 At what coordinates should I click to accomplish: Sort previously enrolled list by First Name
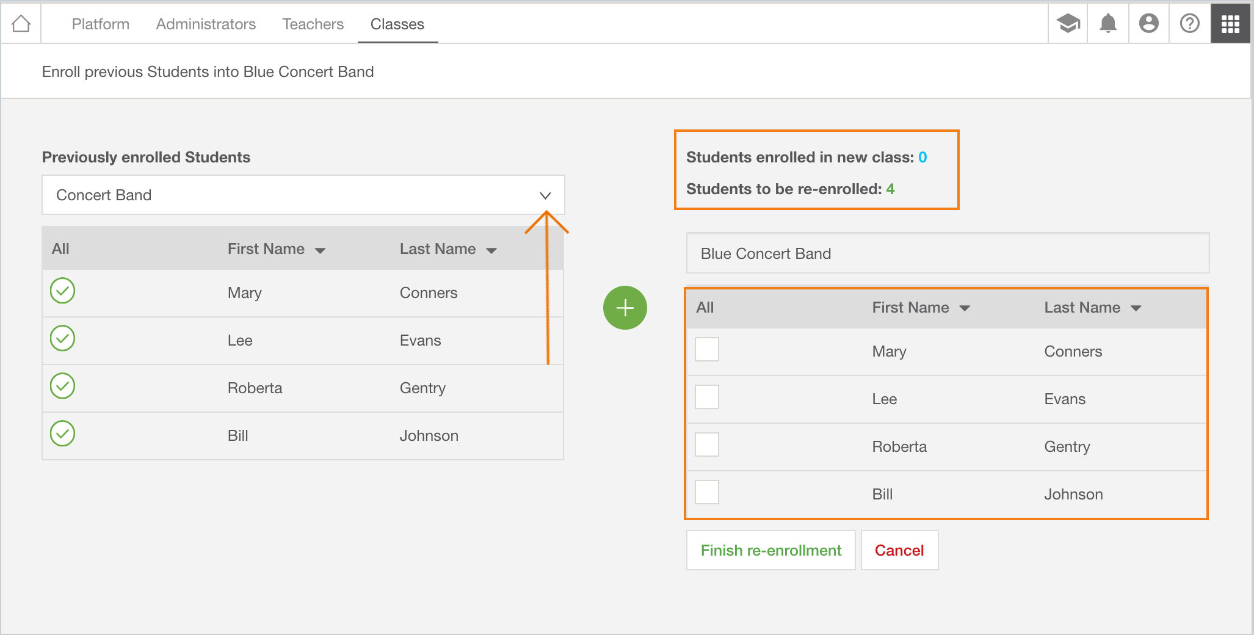tap(276, 249)
